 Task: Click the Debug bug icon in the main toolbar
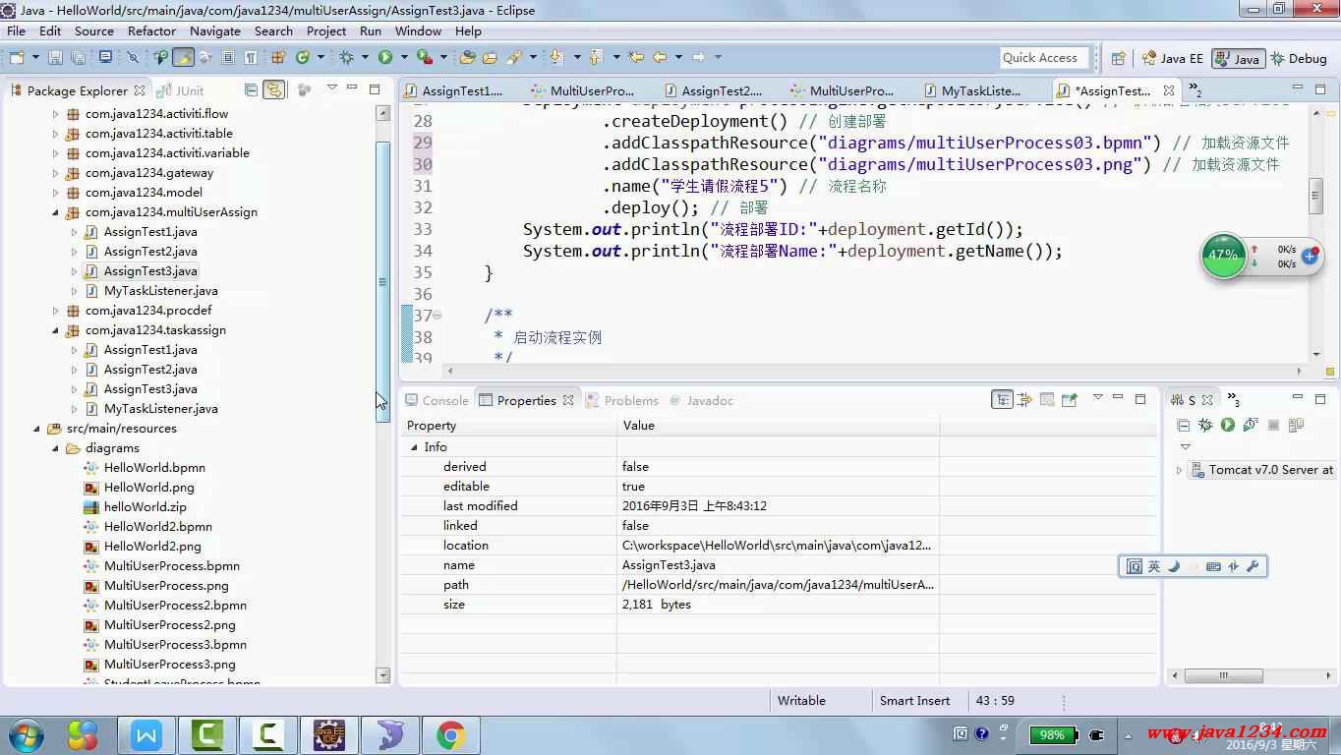pyautogui.click(x=346, y=58)
